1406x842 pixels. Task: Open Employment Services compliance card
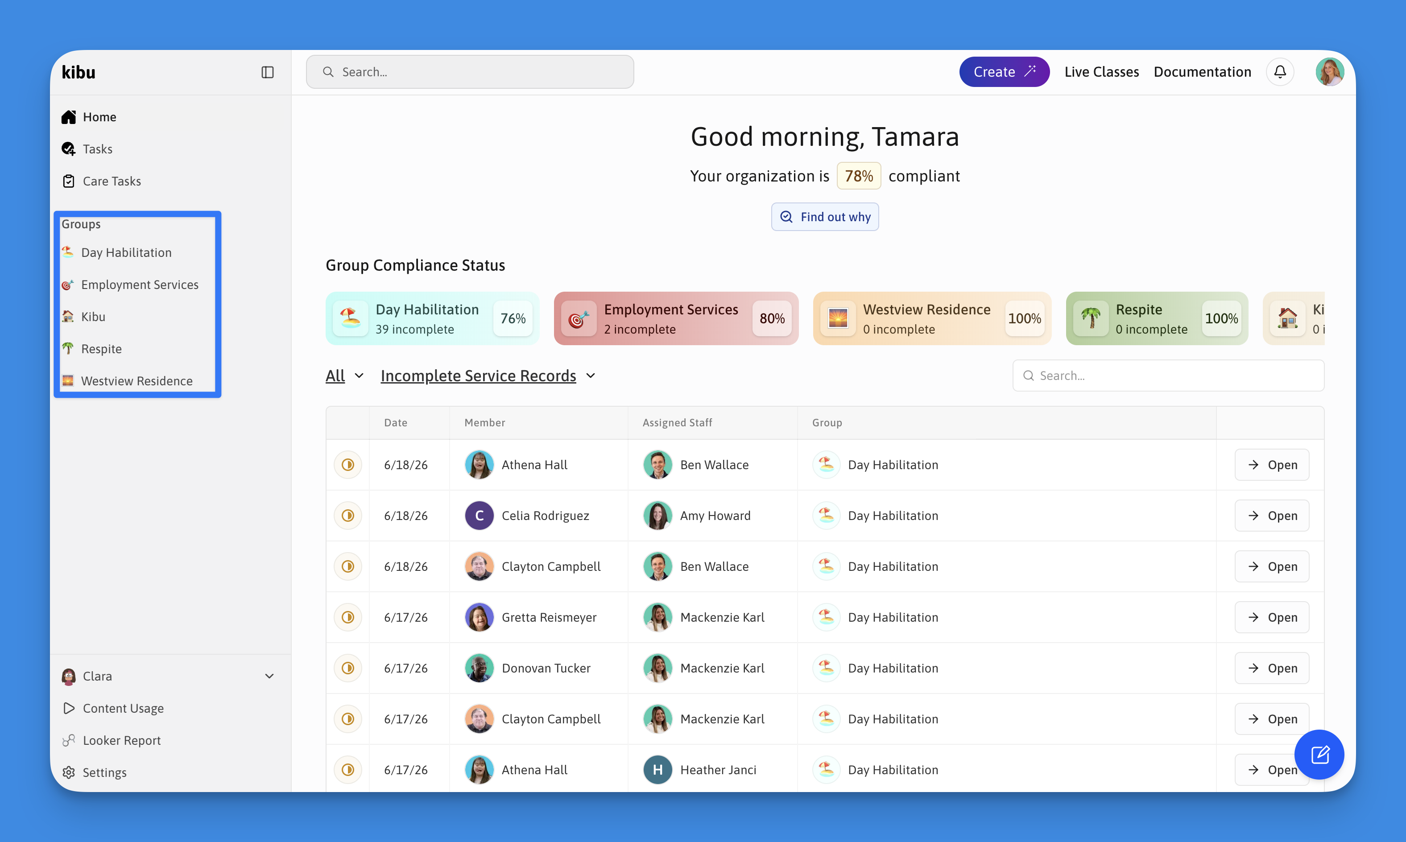[x=676, y=318]
